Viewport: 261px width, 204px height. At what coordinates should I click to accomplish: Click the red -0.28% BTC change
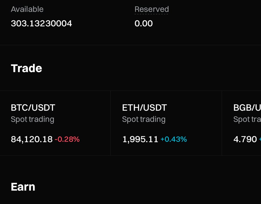(x=67, y=139)
